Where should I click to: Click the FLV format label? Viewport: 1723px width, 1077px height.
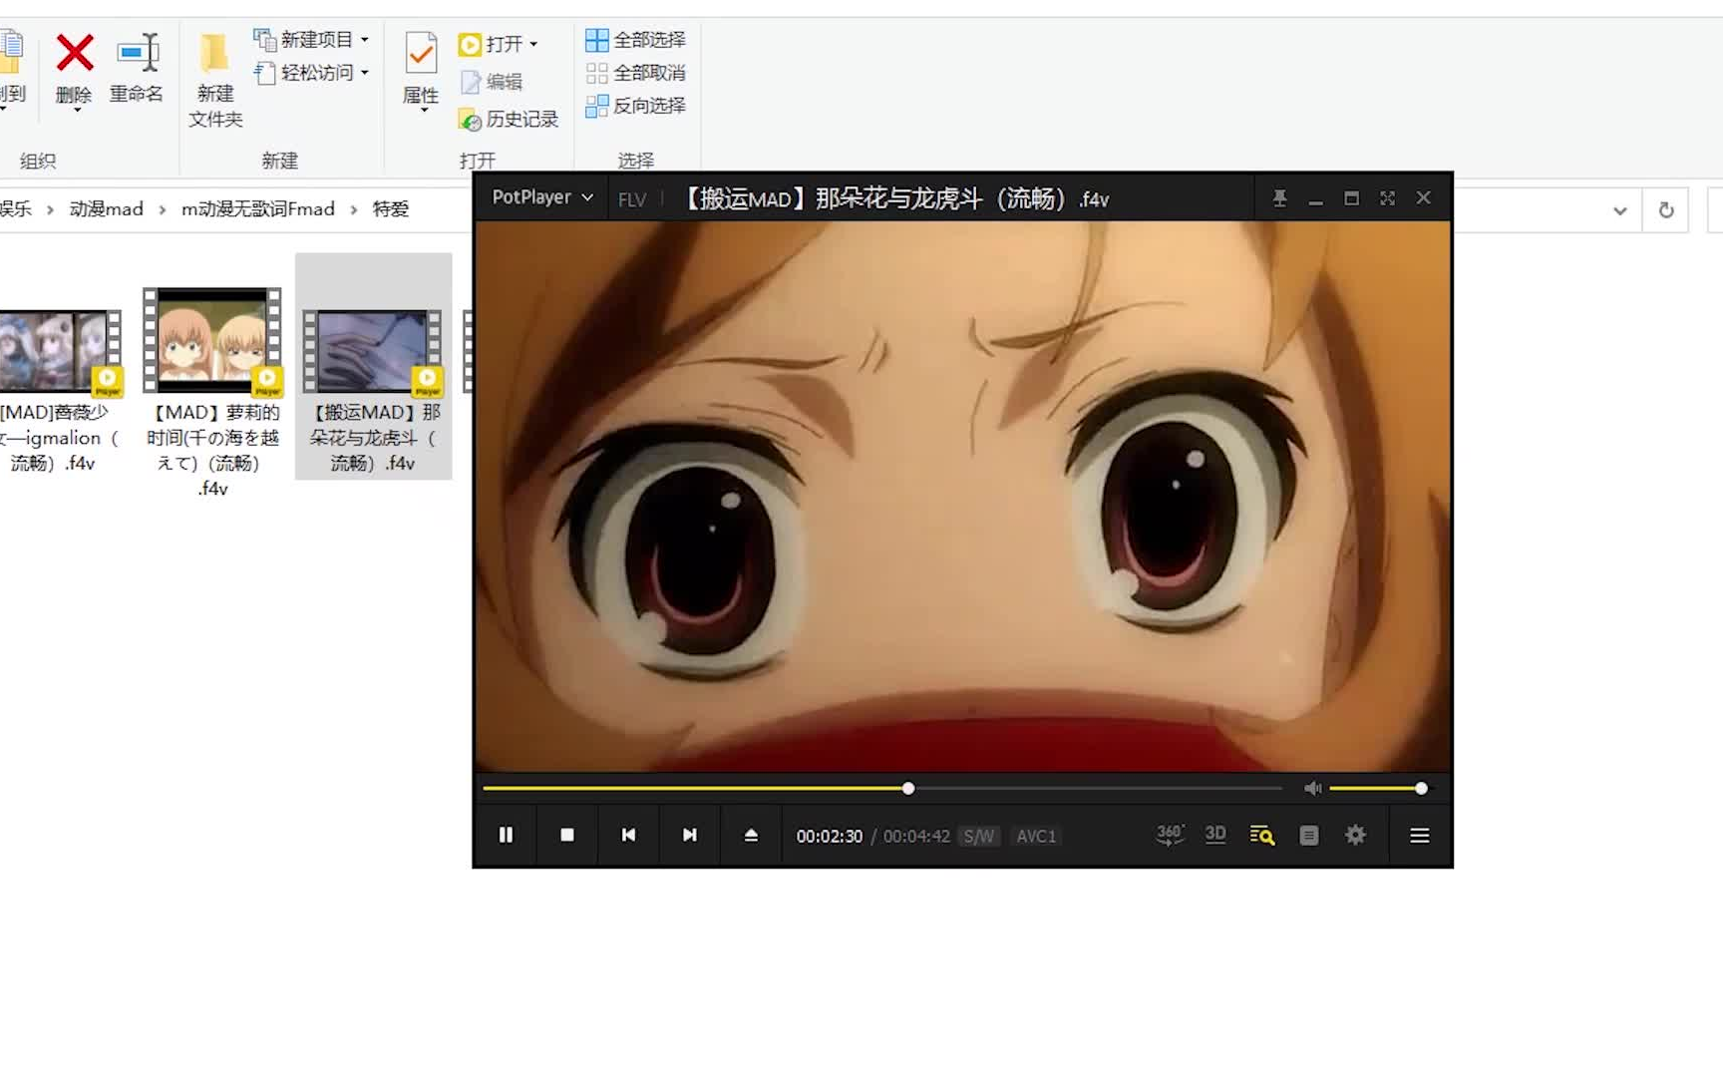632,199
